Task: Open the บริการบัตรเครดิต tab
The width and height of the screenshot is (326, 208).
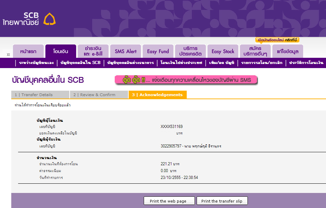Action: tap(190, 51)
